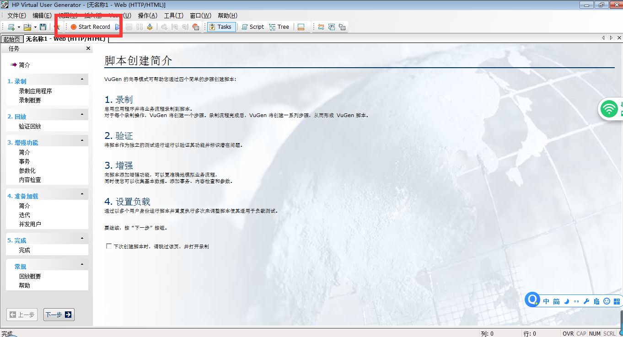Viewport: 623px width, 337px height.
Task: Click the Open Script folder icon
Action: pos(27,27)
